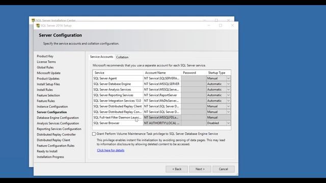The image size is (326, 183).
Task: Click the NT AUTHORITY\LOCAL account cell
Action: coord(162,123)
